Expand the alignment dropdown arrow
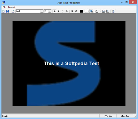 coord(100,11)
